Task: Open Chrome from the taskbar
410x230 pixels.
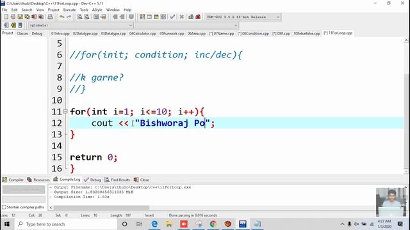Action: [213, 224]
